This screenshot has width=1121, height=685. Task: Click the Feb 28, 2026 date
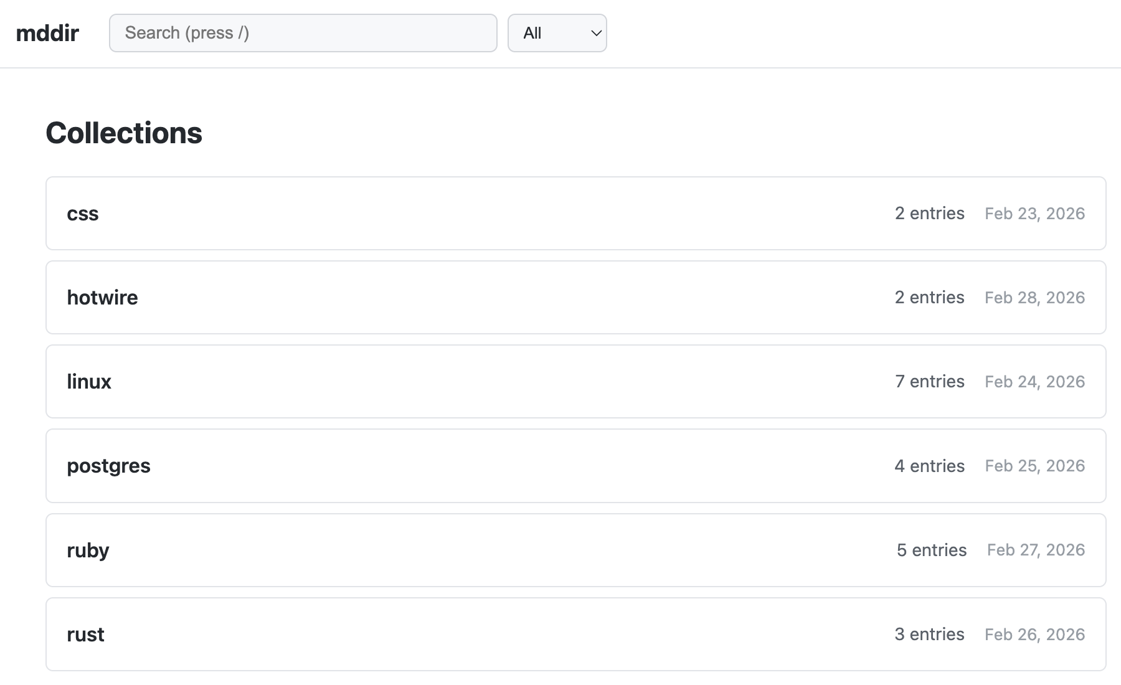(1034, 298)
